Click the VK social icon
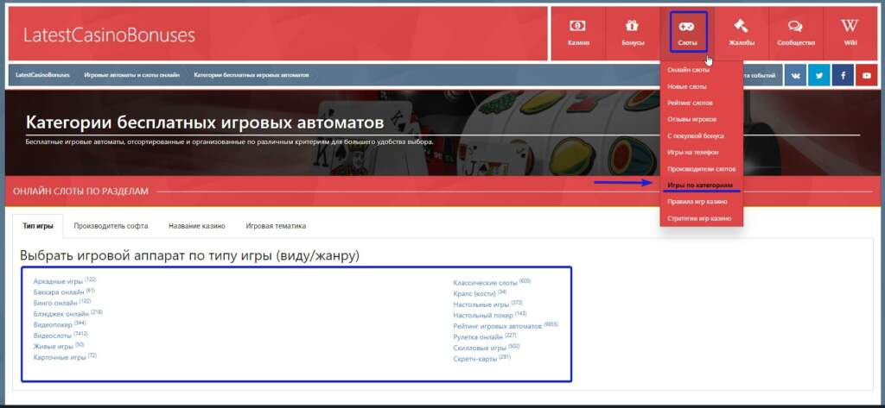 tap(794, 76)
